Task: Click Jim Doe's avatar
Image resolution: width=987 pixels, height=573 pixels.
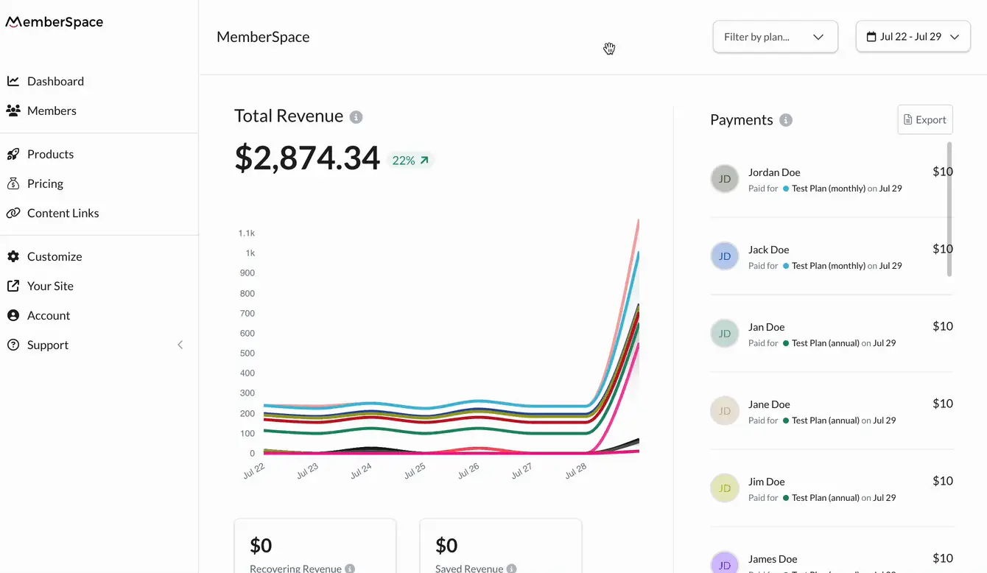Action: [x=725, y=488]
